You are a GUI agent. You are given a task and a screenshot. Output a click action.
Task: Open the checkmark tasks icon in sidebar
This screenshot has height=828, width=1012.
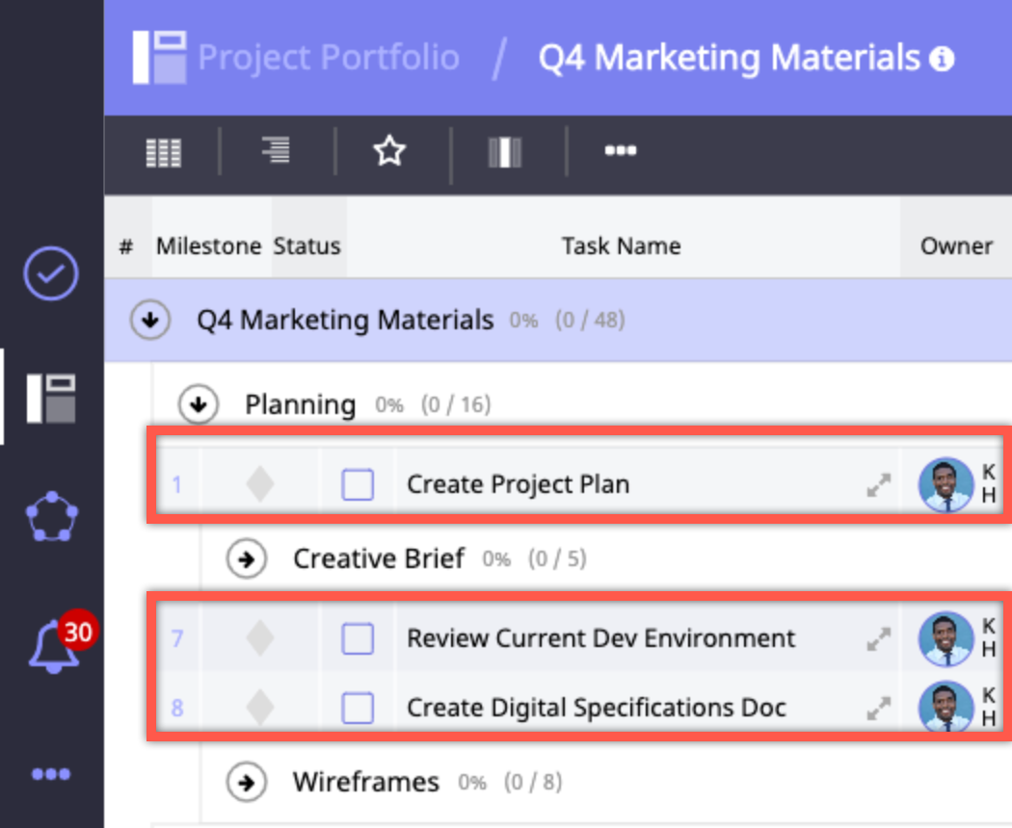[x=50, y=274]
